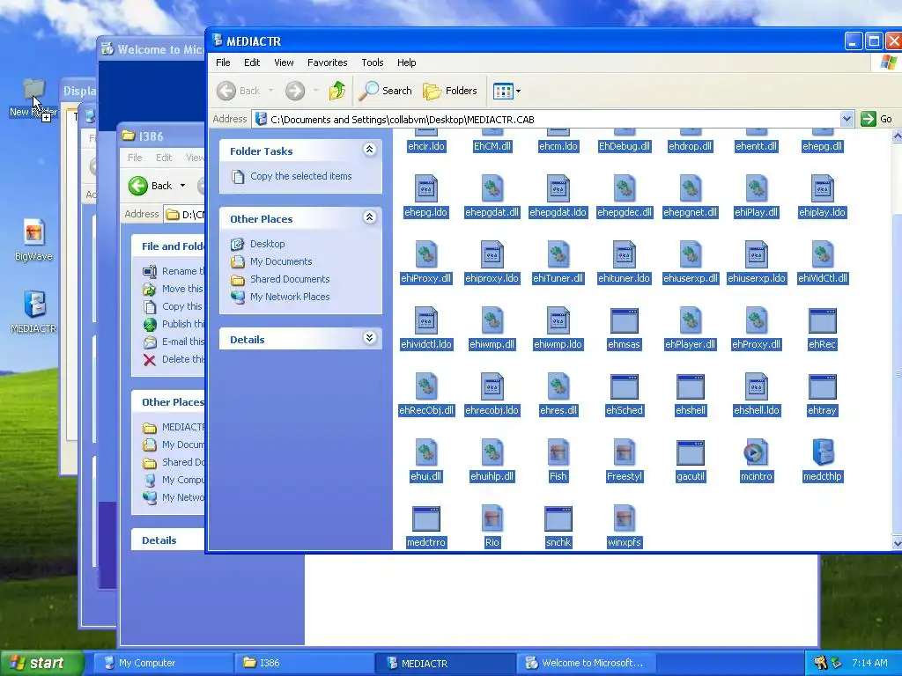Open the File menu in MEDIACTR
The height and width of the screenshot is (676, 902).
point(223,62)
